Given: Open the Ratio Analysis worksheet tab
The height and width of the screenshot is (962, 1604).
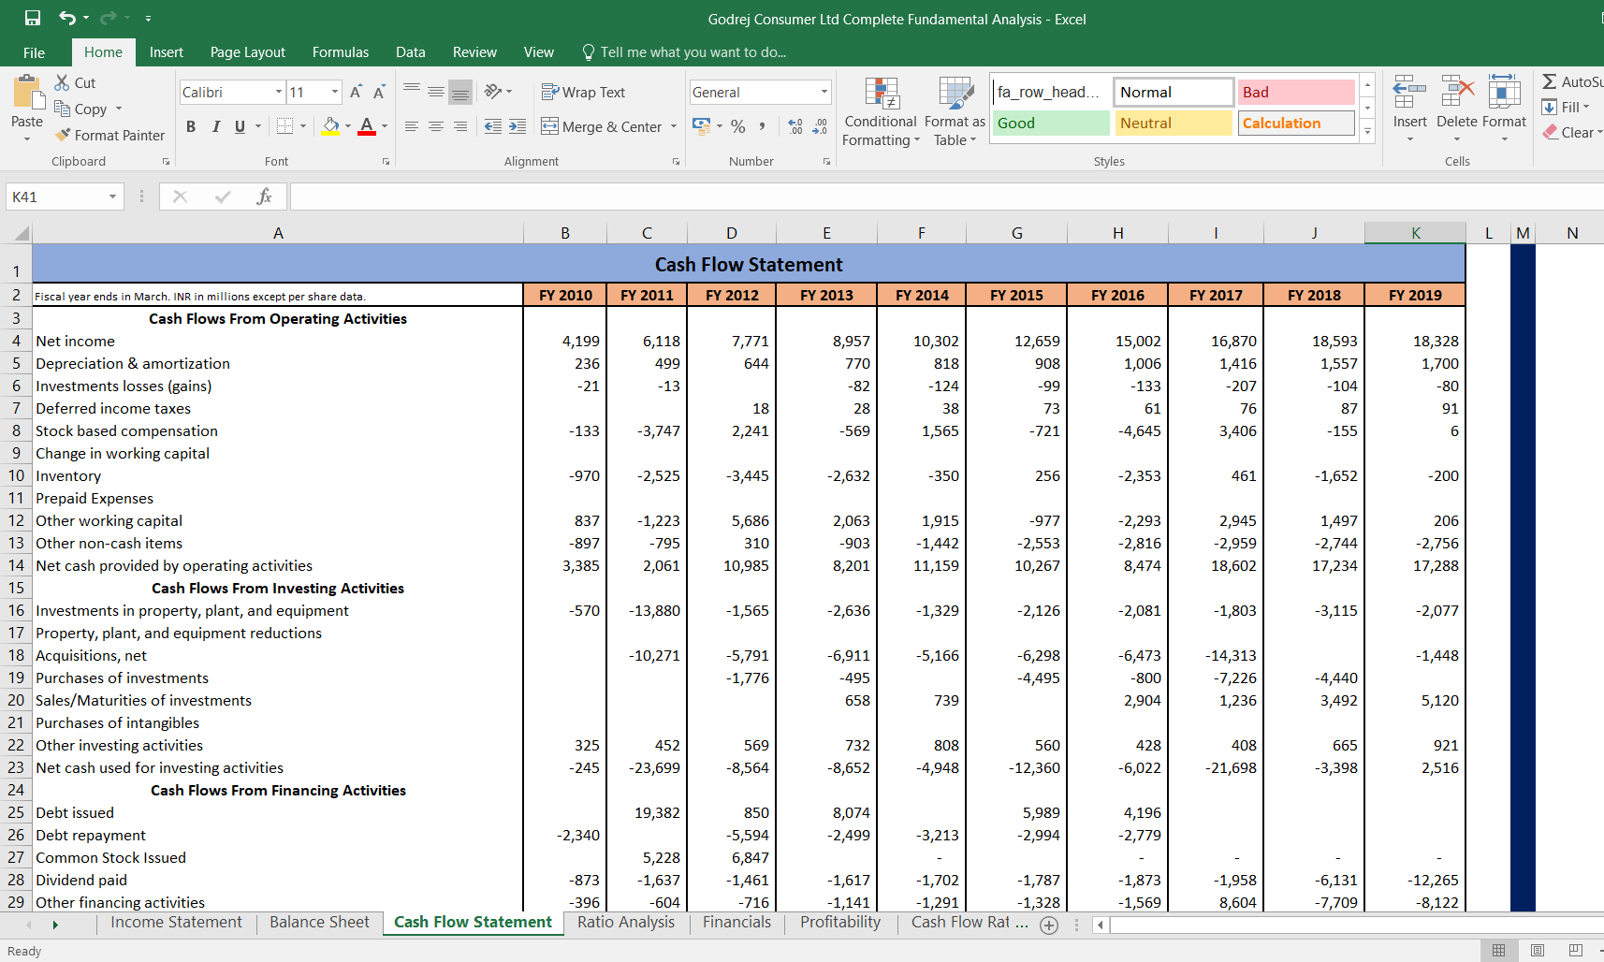Looking at the screenshot, I should (x=626, y=923).
